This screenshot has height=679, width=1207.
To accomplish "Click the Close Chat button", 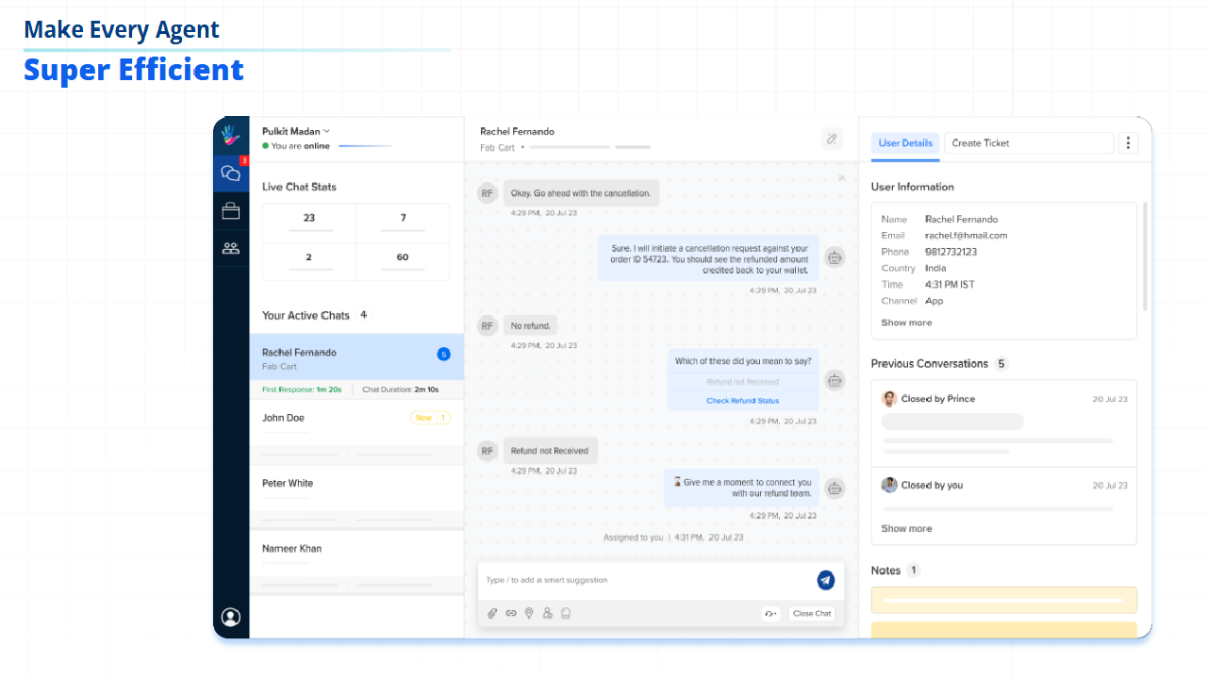I will (812, 613).
